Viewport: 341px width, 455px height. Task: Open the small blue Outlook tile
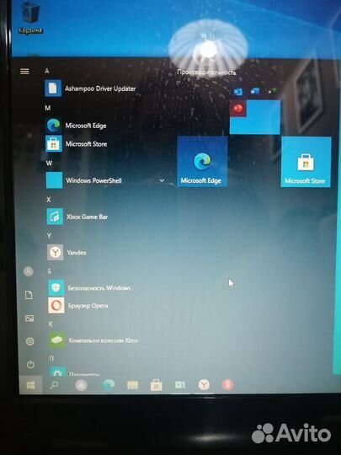click(238, 92)
